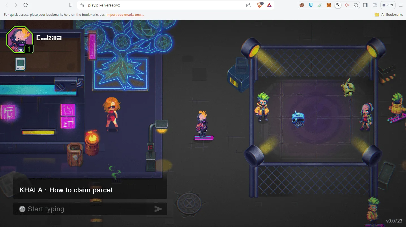Click the Start typing chat field

click(90, 209)
